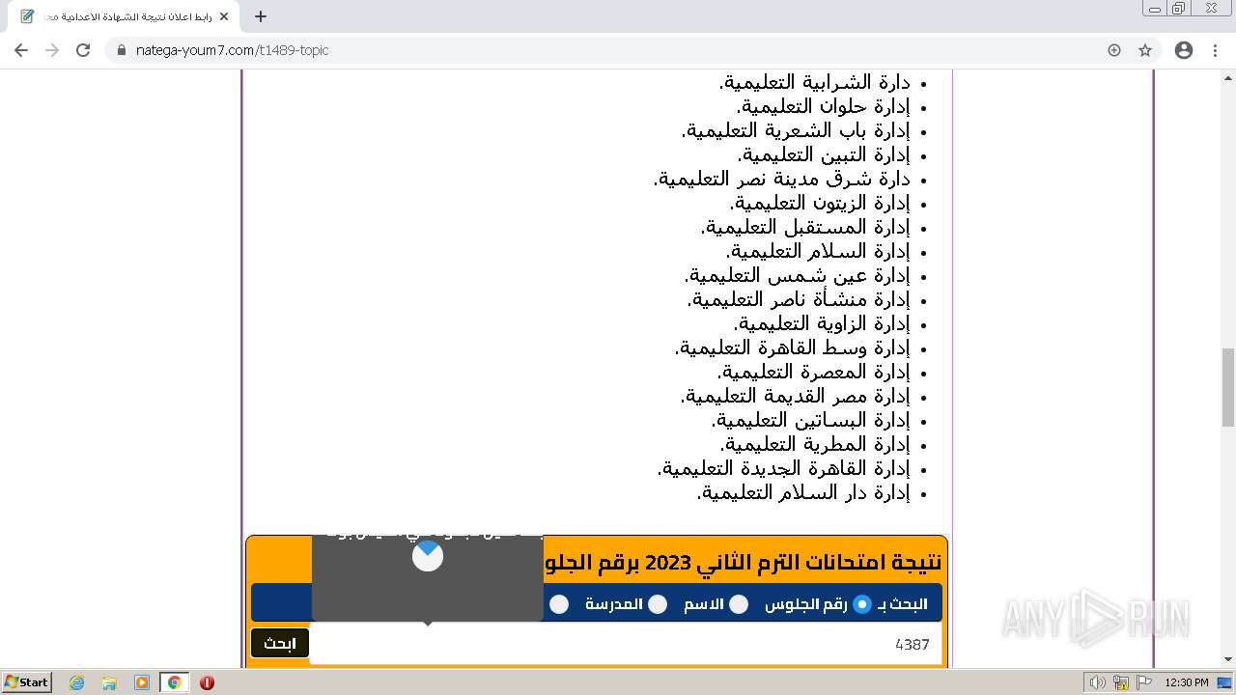Click text إدارة باب الشعرية التعليمية
Screen dimensions: 1236x695
796,130
